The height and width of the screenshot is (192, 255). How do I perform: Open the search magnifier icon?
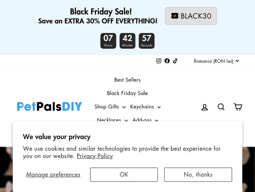(221, 107)
